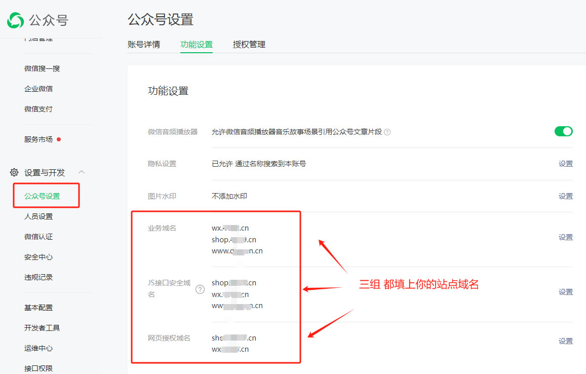The height and width of the screenshot is (374, 586).
Task: Open 违规记录 in the sidebar
Action: pyautogui.click(x=38, y=277)
